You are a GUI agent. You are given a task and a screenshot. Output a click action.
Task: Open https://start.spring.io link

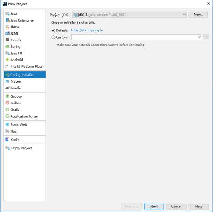pos(87,30)
